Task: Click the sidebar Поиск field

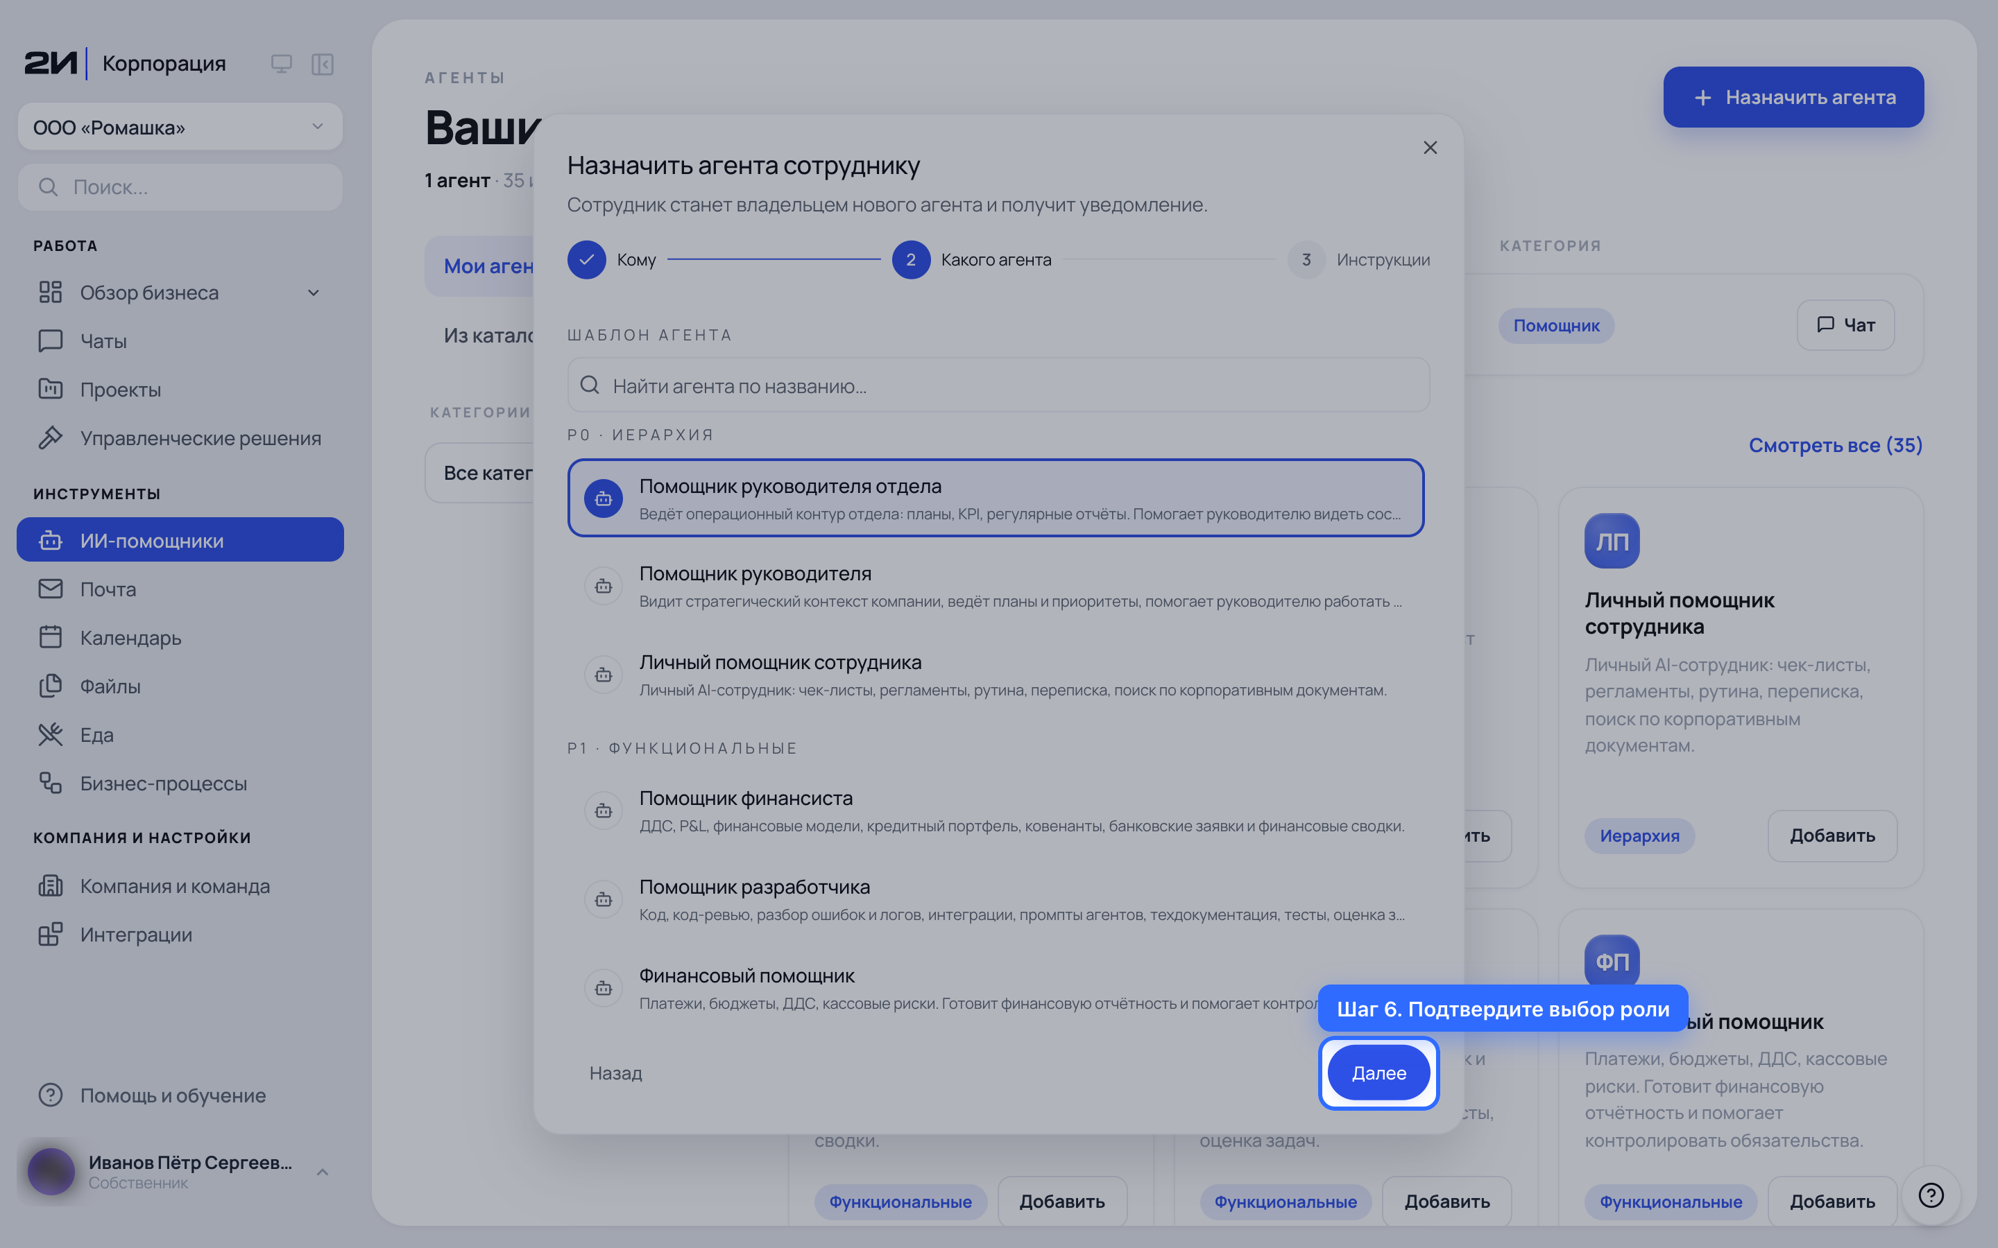Action: pos(180,187)
